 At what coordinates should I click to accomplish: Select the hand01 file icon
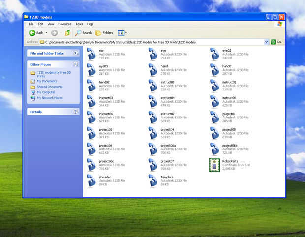click(214, 70)
